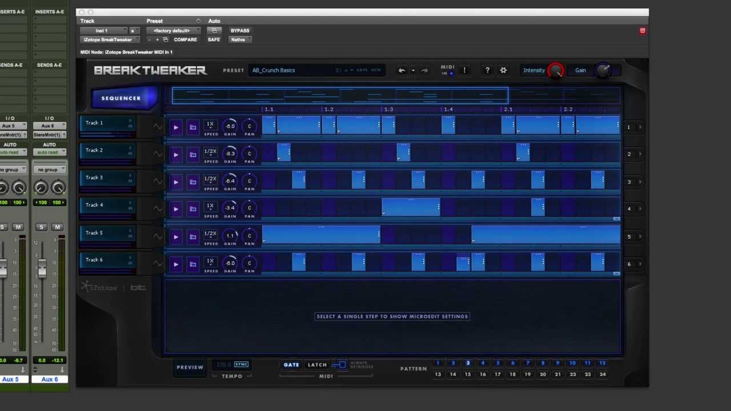Play Track 4 preview button
The height and width of the screenshot is (411, 731).
(176, 209)
